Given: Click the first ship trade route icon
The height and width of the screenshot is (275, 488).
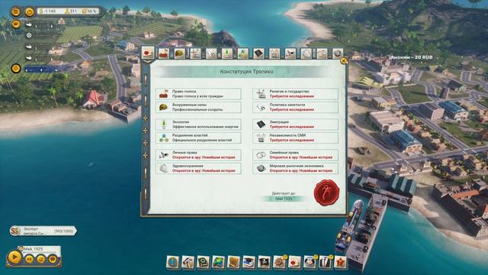Looking at the screenshot, I should [29, 24].
